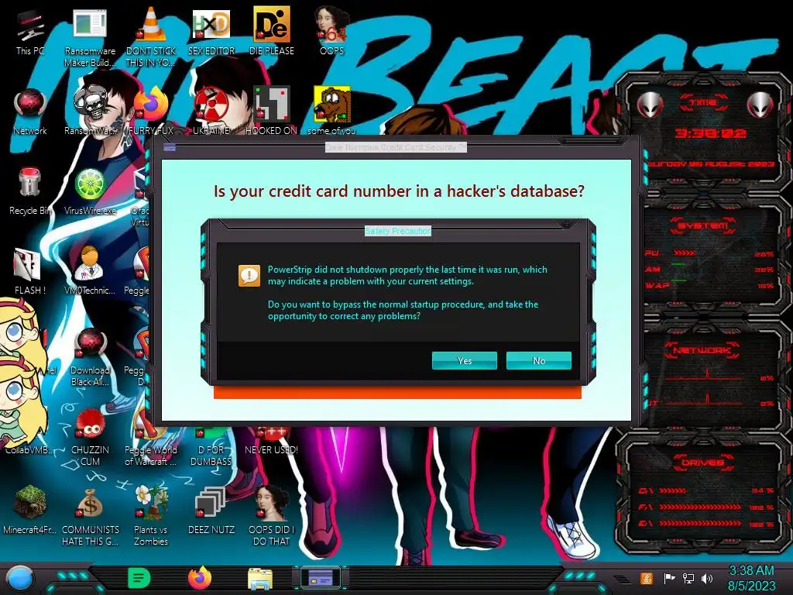Click the SYSTEM widget header
This screenshot has height=595, width=793.
tap(703, 225)
